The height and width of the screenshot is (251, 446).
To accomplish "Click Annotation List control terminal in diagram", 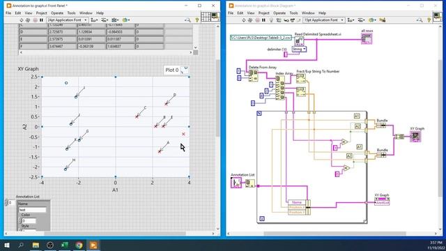I will tap(236, 183).
